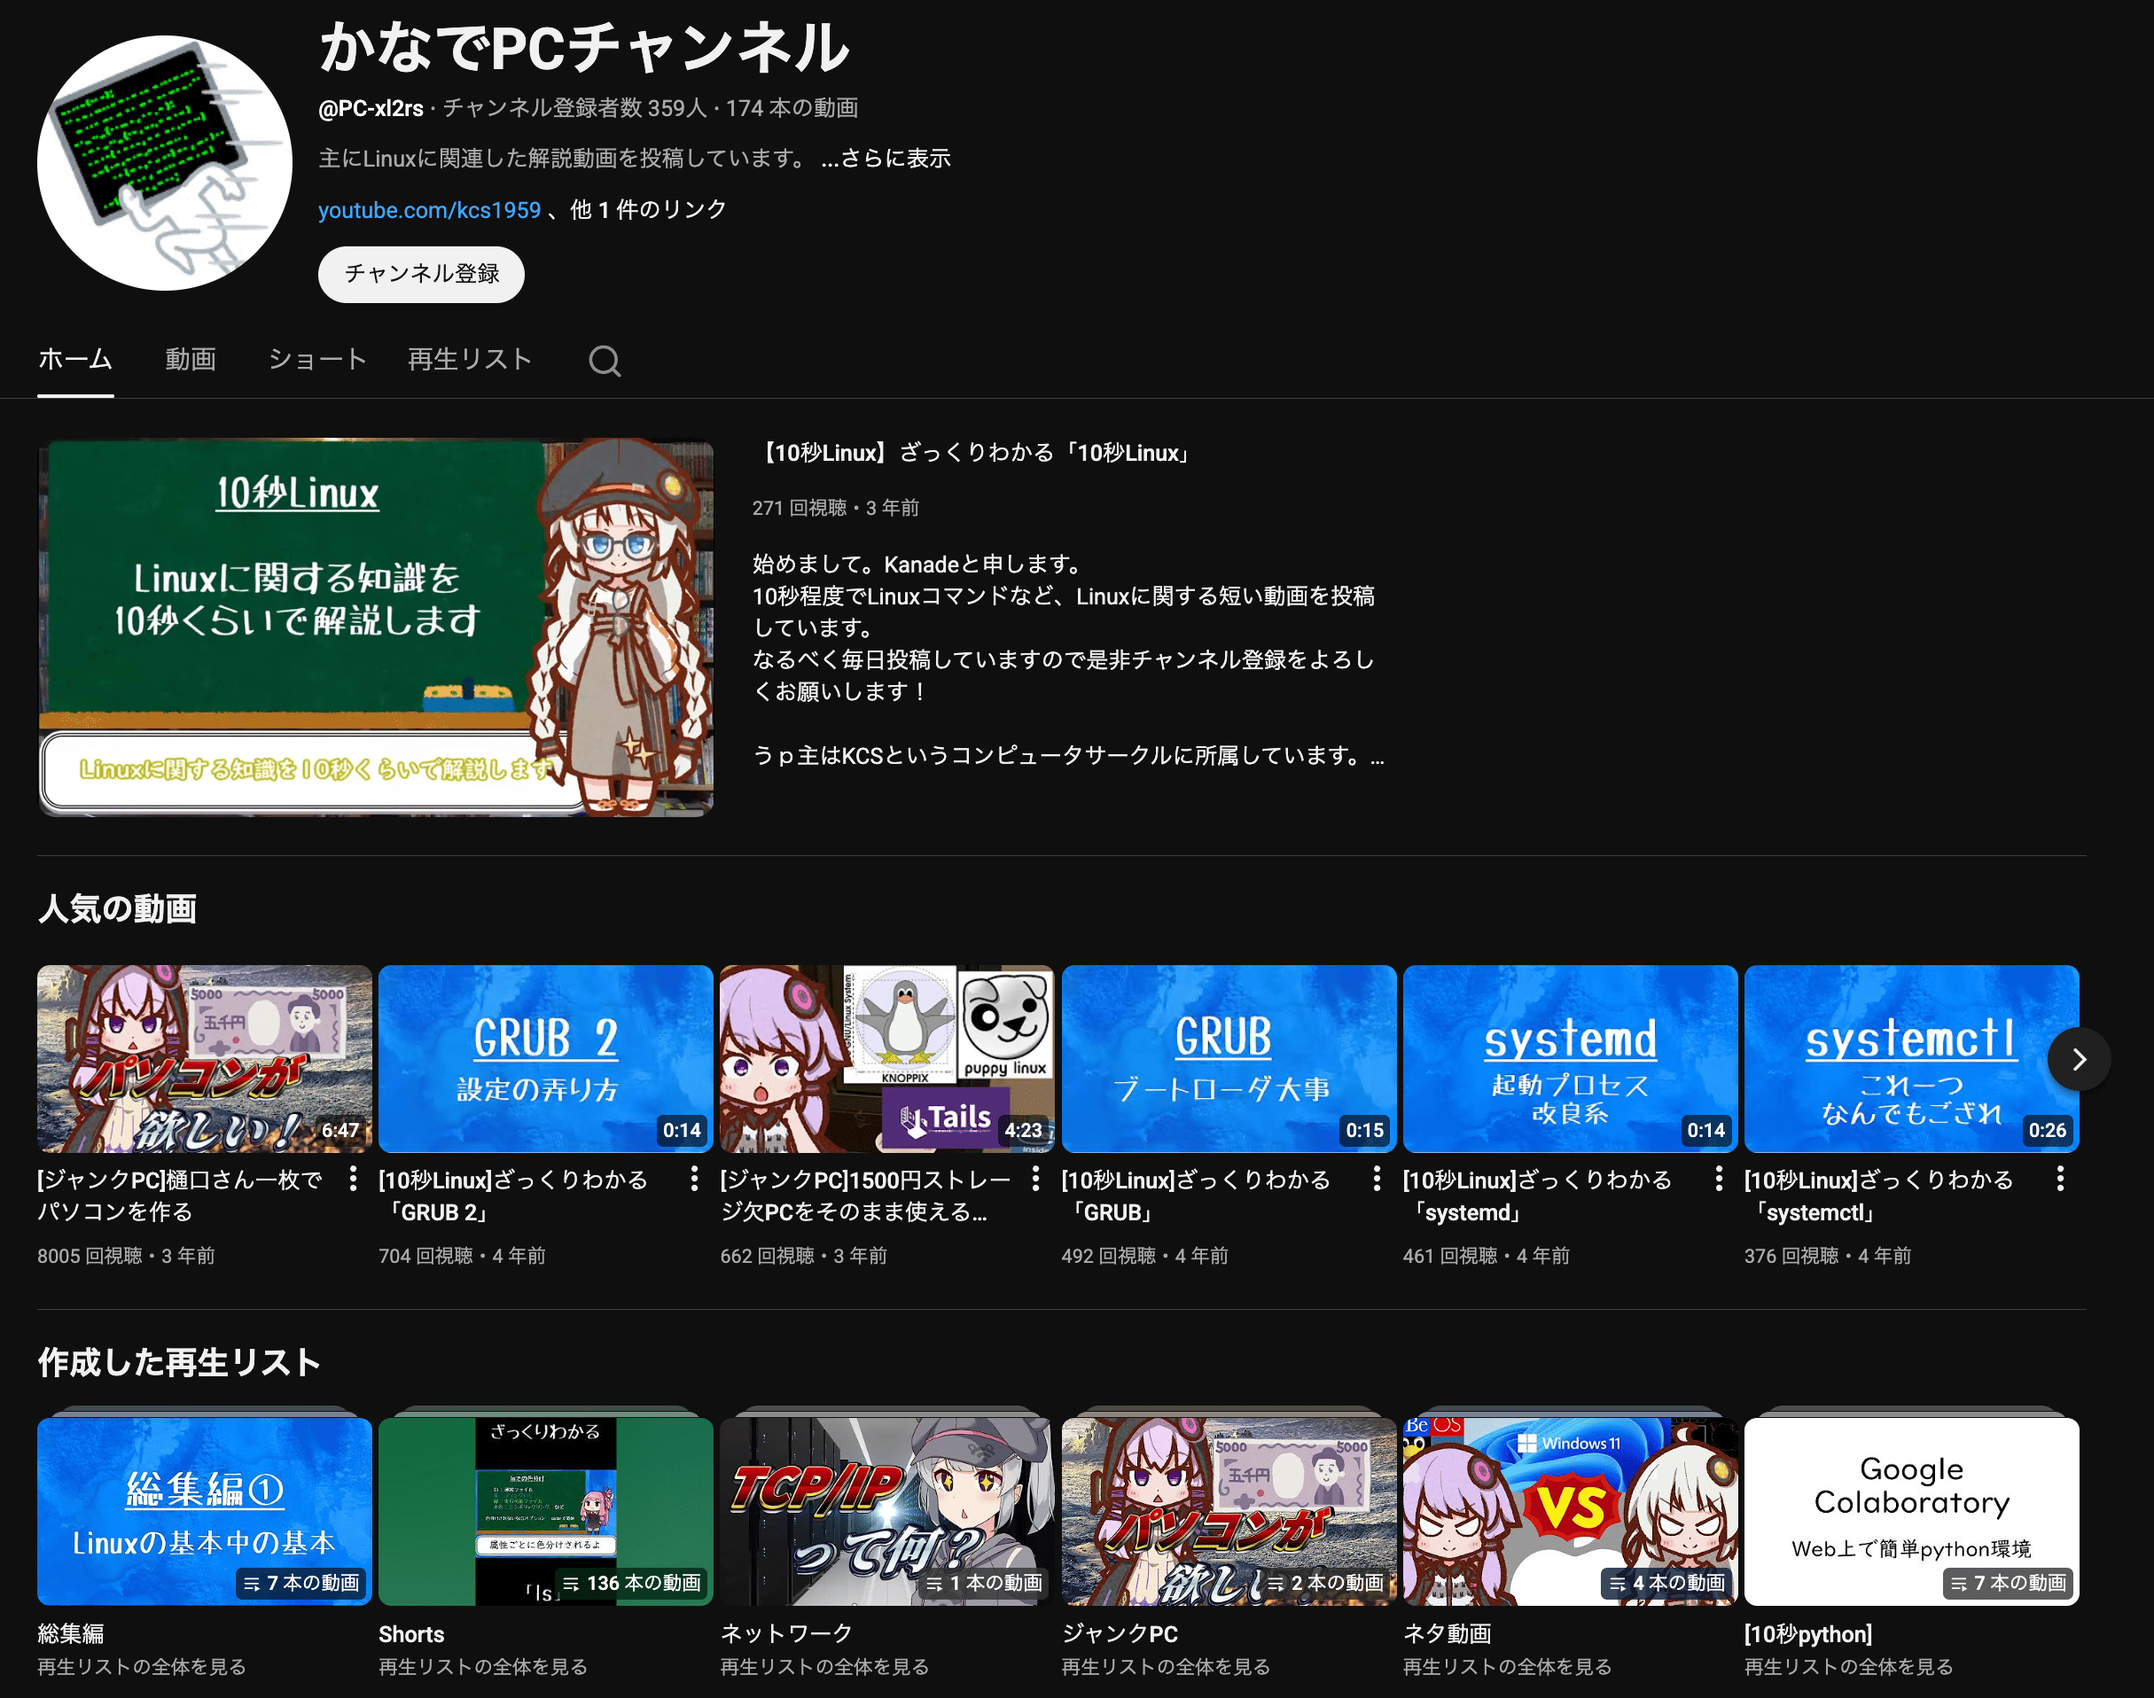2154x1698 pixels.
Task: Open the options menu for the GRUB 2 video
Action: (x=694, y=1179)
